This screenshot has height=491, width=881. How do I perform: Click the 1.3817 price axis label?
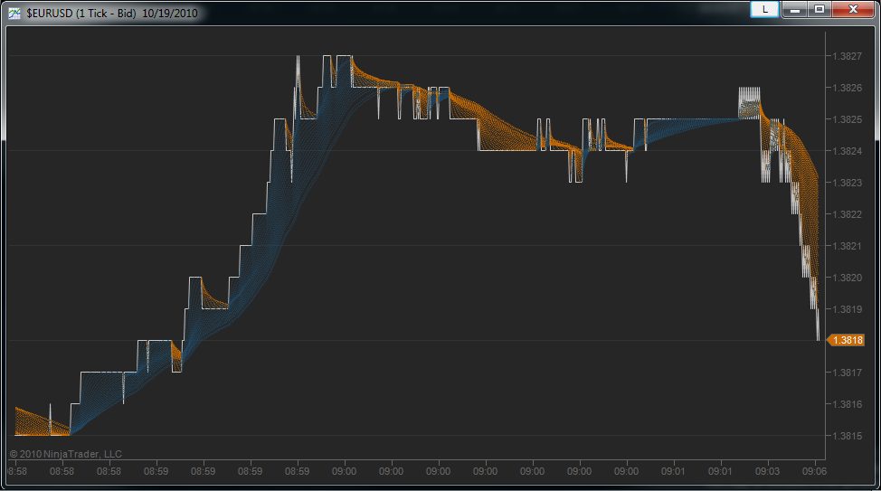point(847,373)
